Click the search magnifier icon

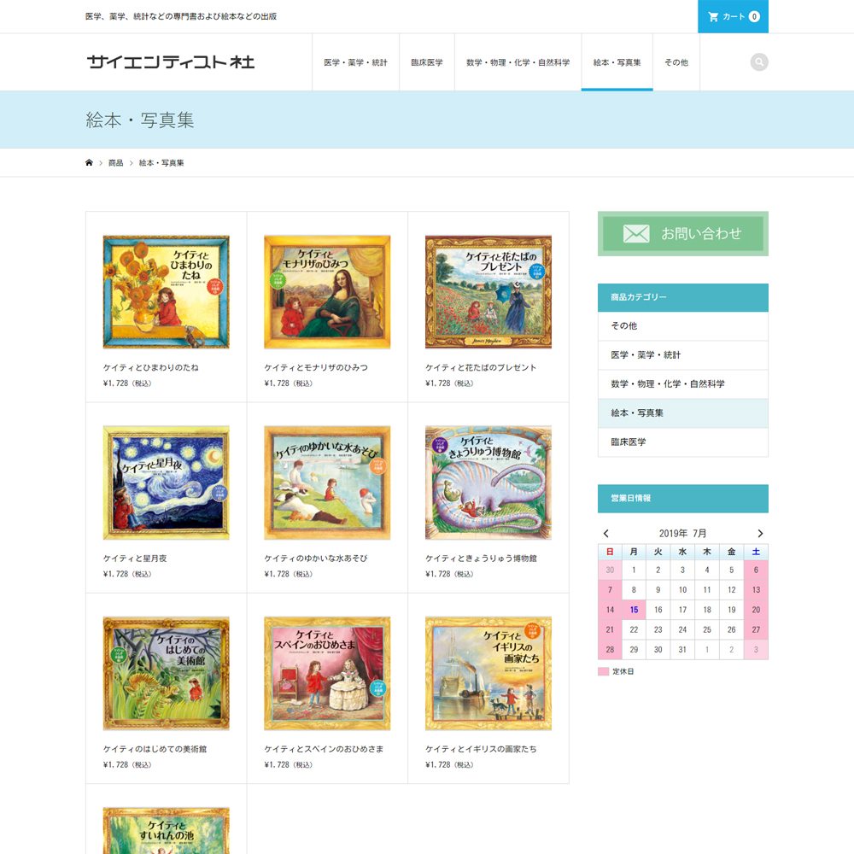(759, 62)
